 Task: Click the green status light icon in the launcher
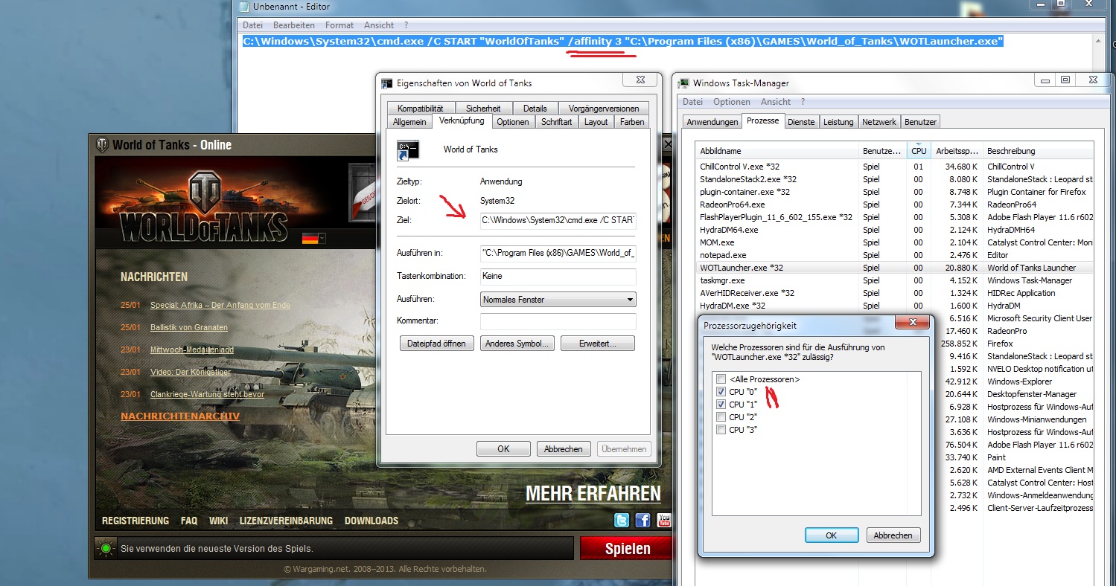(106, 549)
